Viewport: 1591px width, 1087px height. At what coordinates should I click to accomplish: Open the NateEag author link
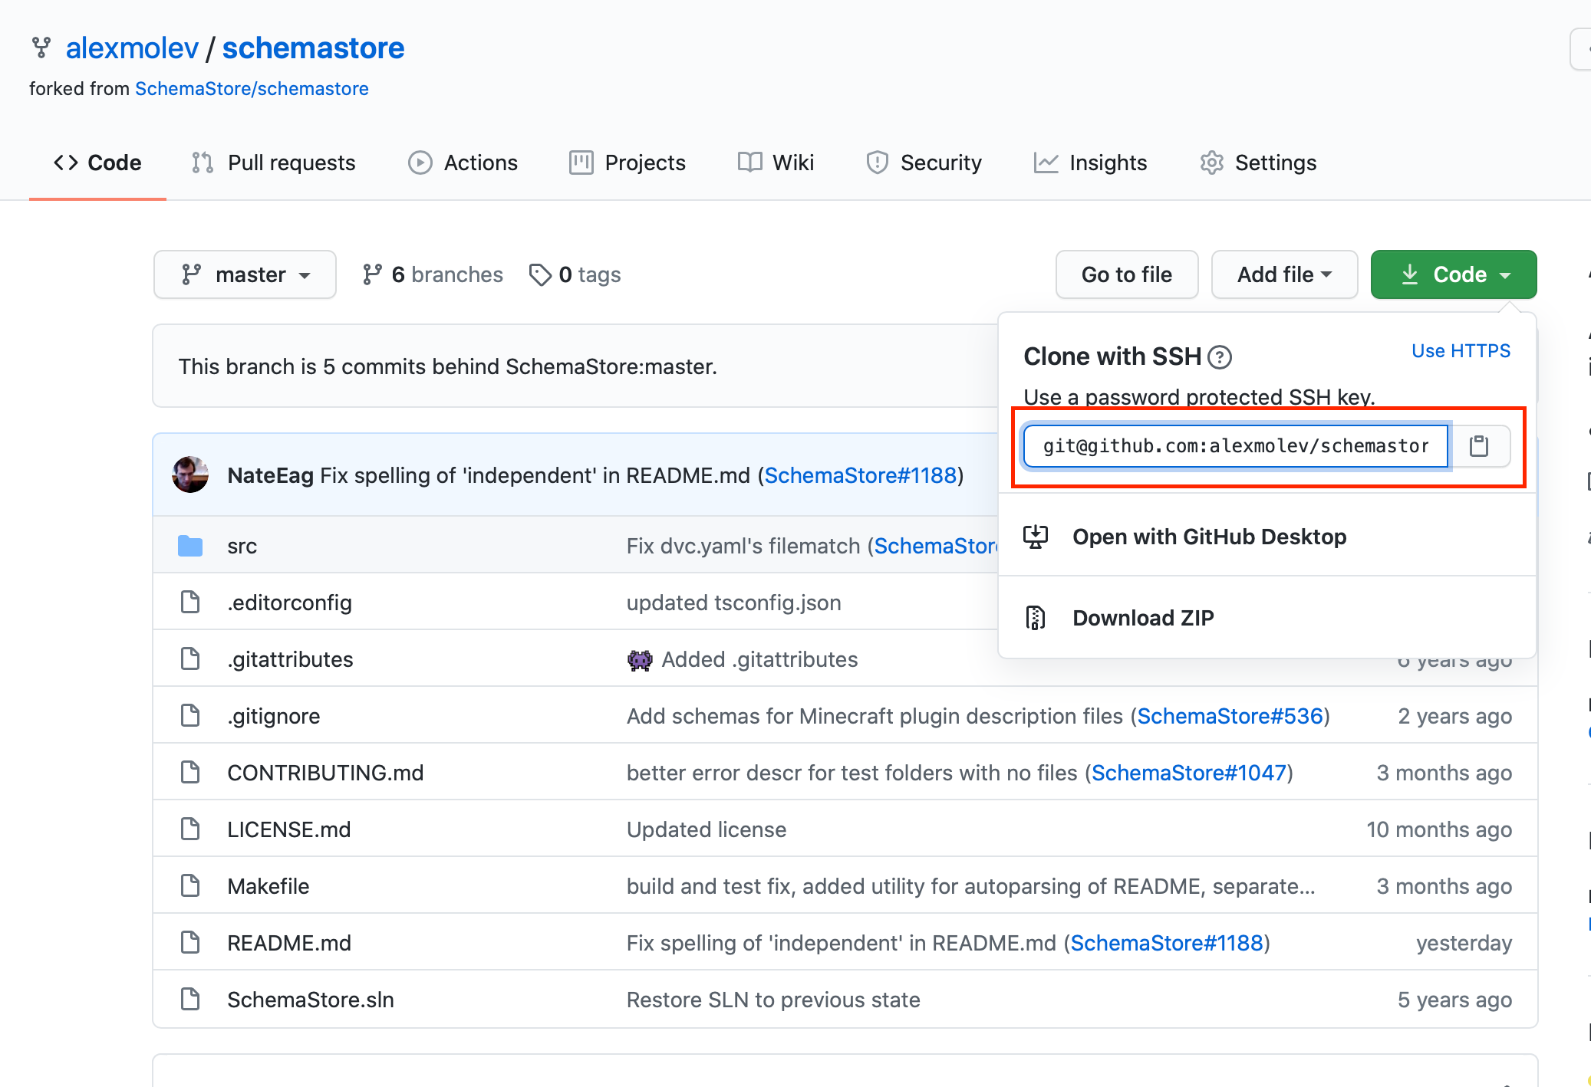[x=270, y=475]
